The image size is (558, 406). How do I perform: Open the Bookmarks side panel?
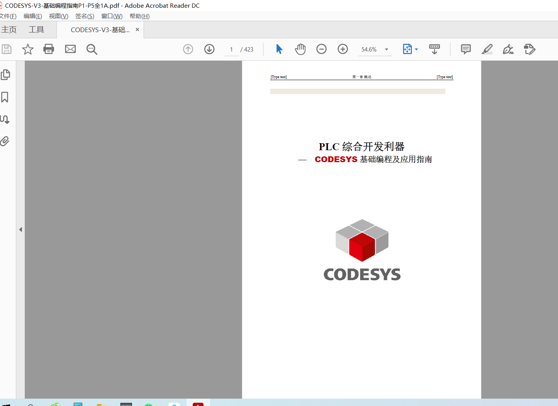tap(5, 97)
